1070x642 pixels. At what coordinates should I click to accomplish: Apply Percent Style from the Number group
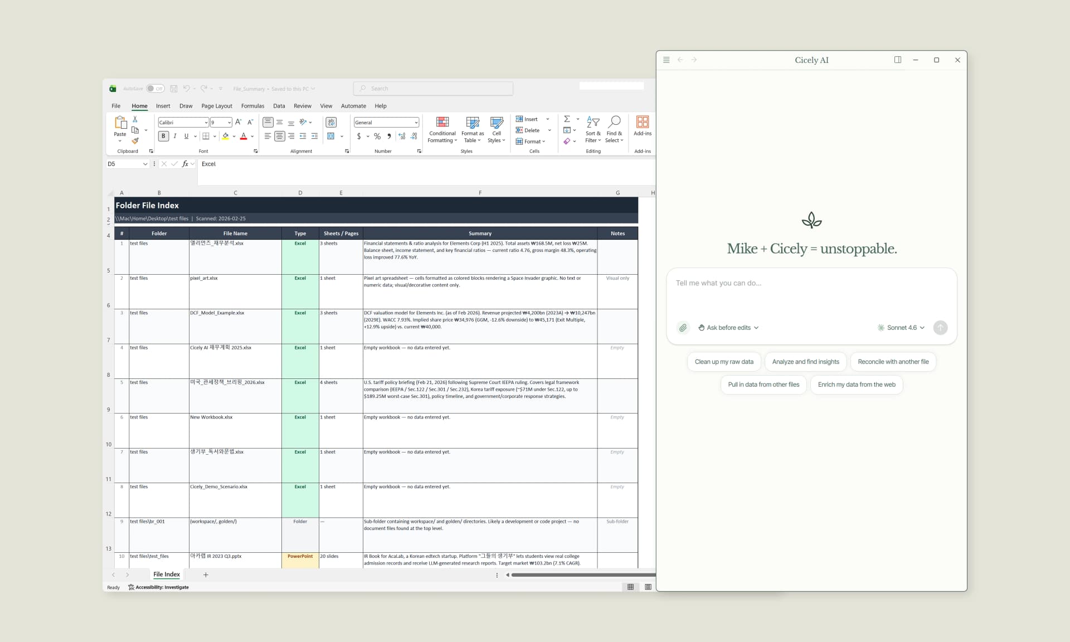click(x=377, y=136)
